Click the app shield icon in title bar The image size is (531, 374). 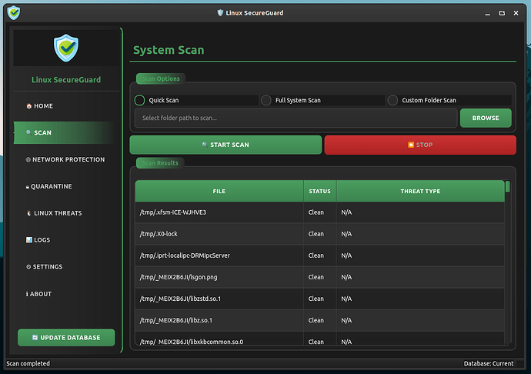coord(13,12)
